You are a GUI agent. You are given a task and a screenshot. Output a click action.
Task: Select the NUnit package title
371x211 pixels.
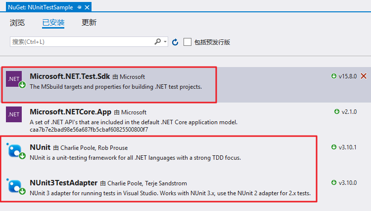(40, 147)
